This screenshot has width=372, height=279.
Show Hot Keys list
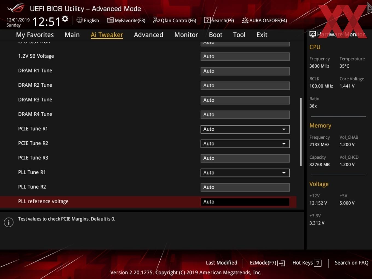click(303, 263)
